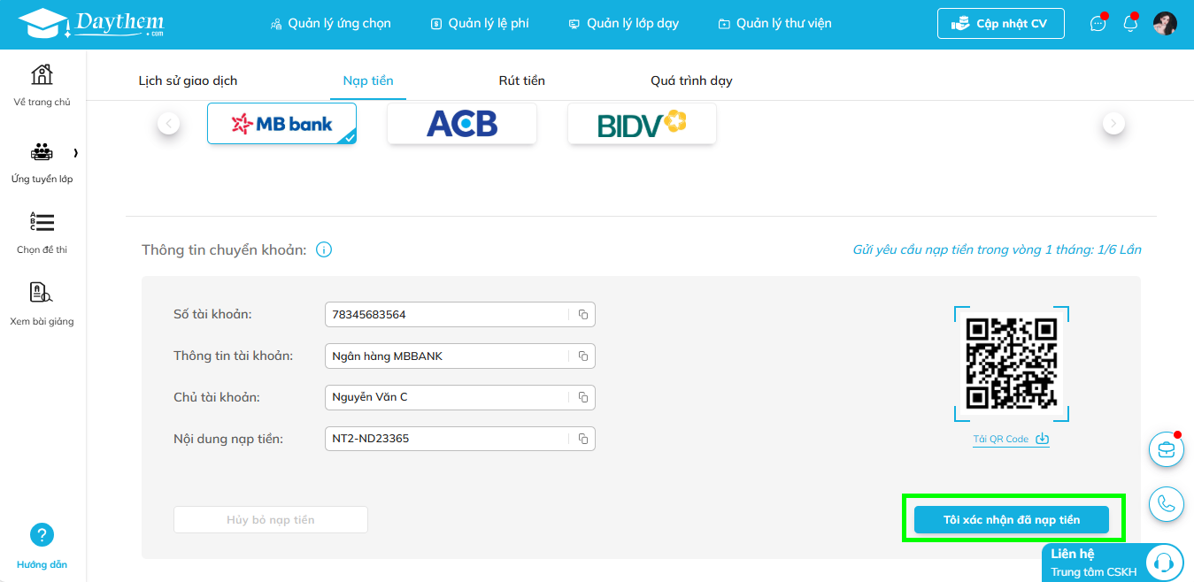Open Quản lý thư viện menu
Viewport: 1194px width, 582px height.
(x=774, y=24)
